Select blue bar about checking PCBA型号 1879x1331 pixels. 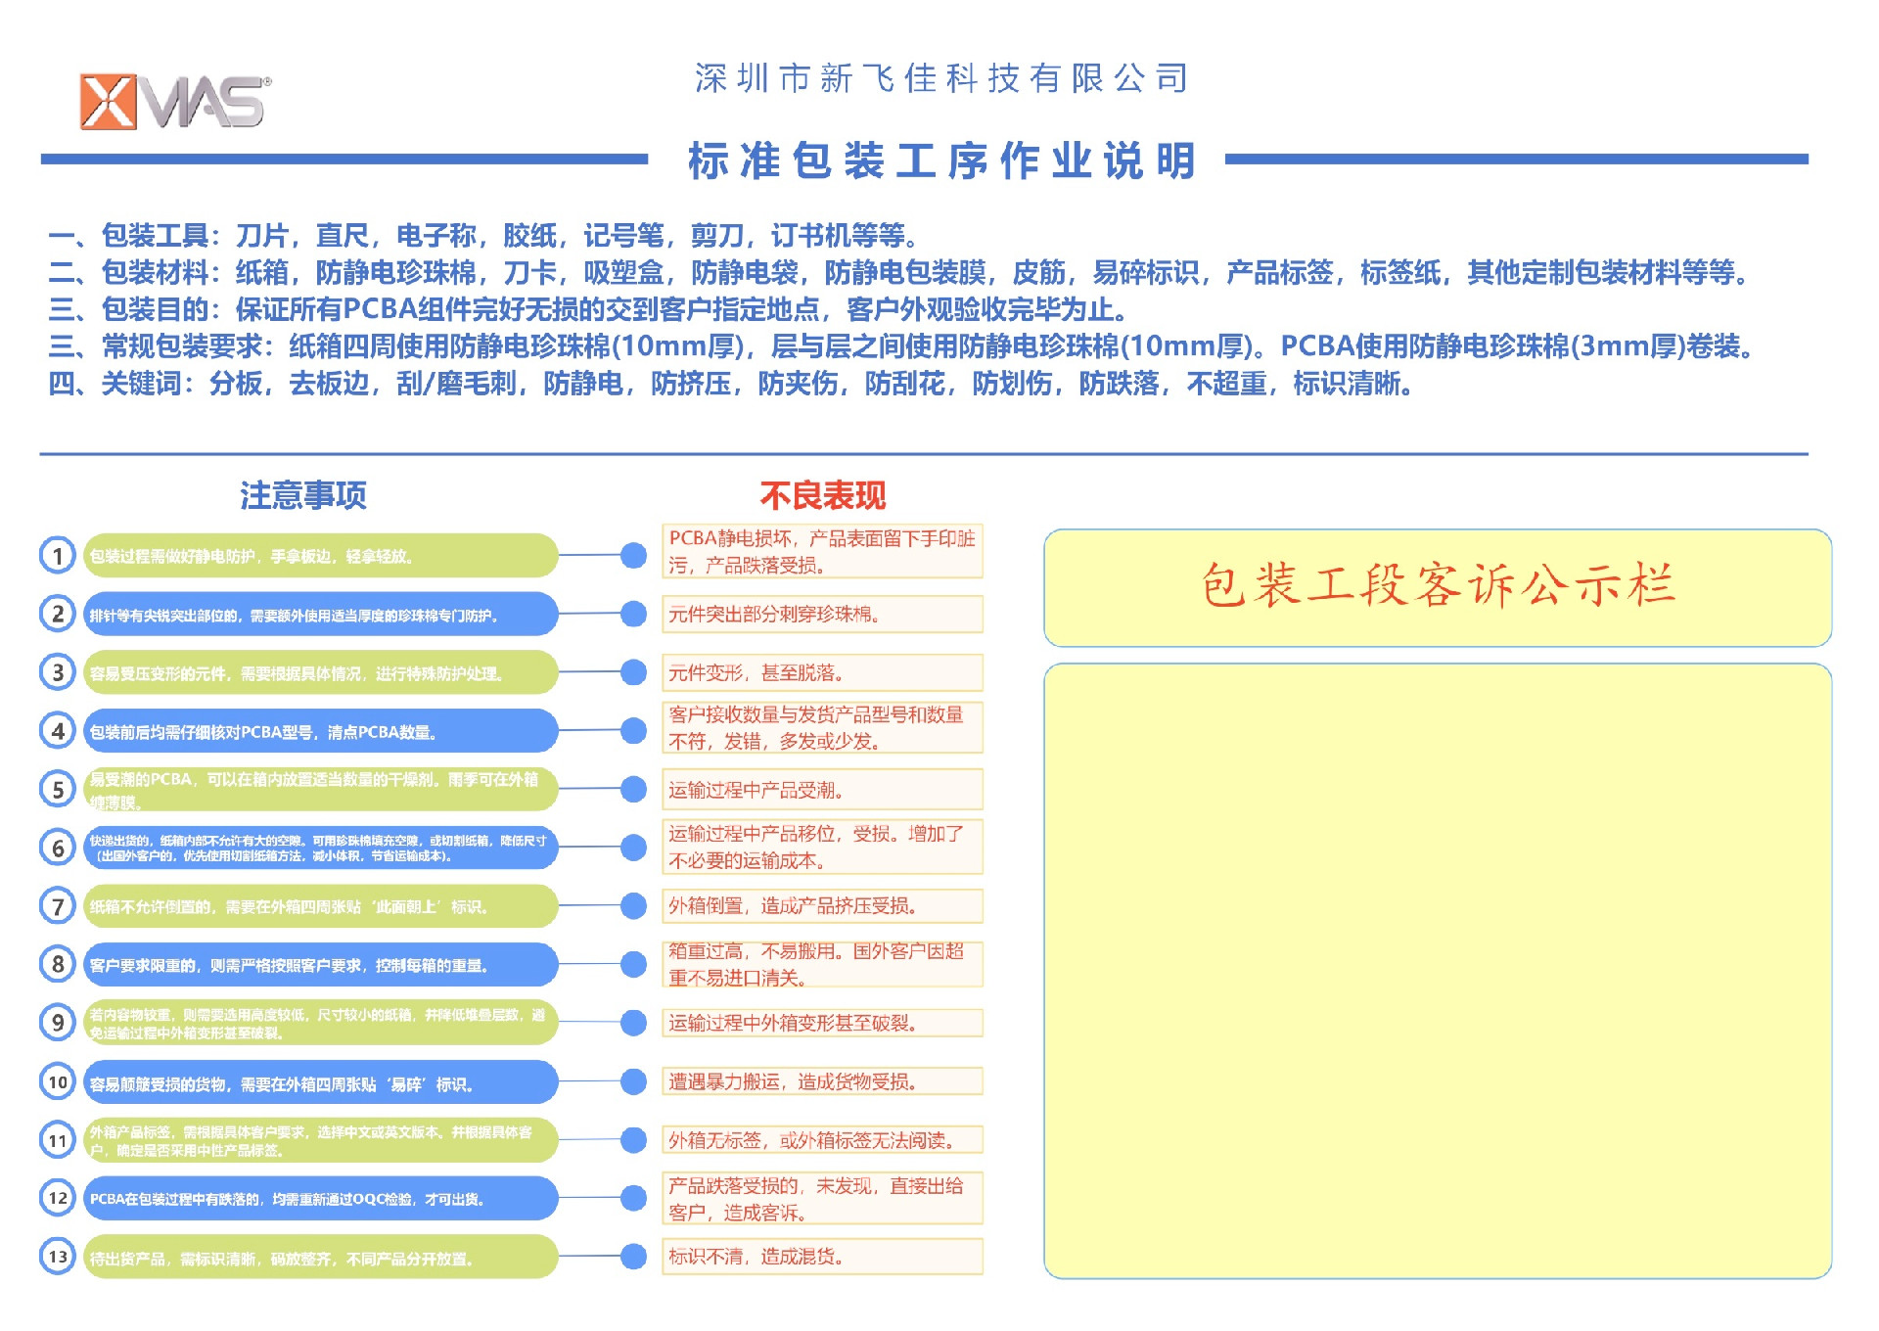coord(319,731)
